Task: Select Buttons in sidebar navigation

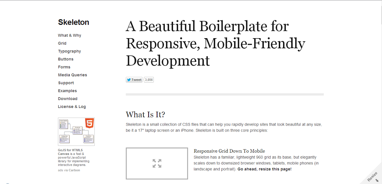Action: coord(66,59)
